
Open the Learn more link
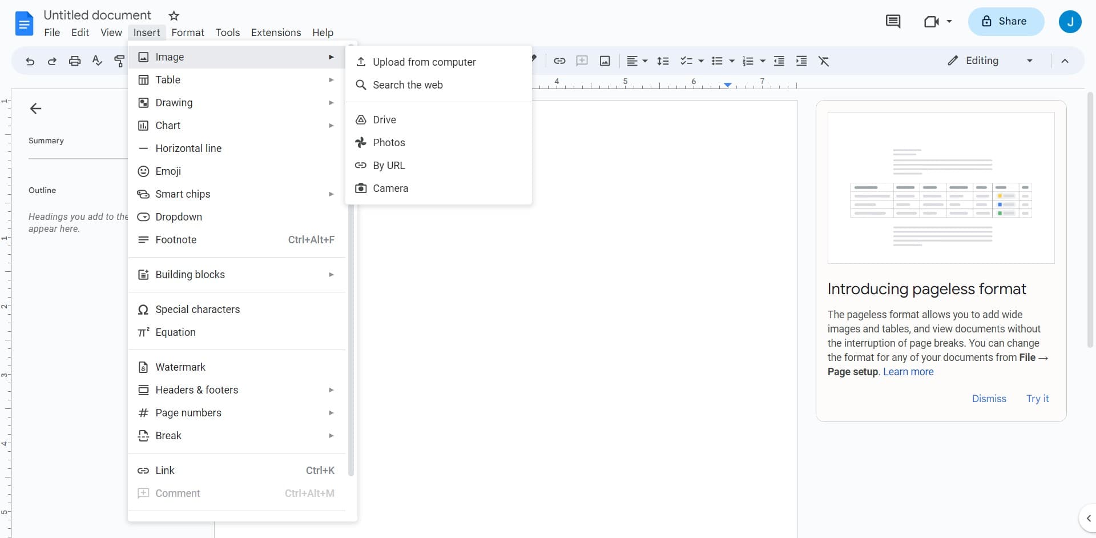click(x=908, y=372)
